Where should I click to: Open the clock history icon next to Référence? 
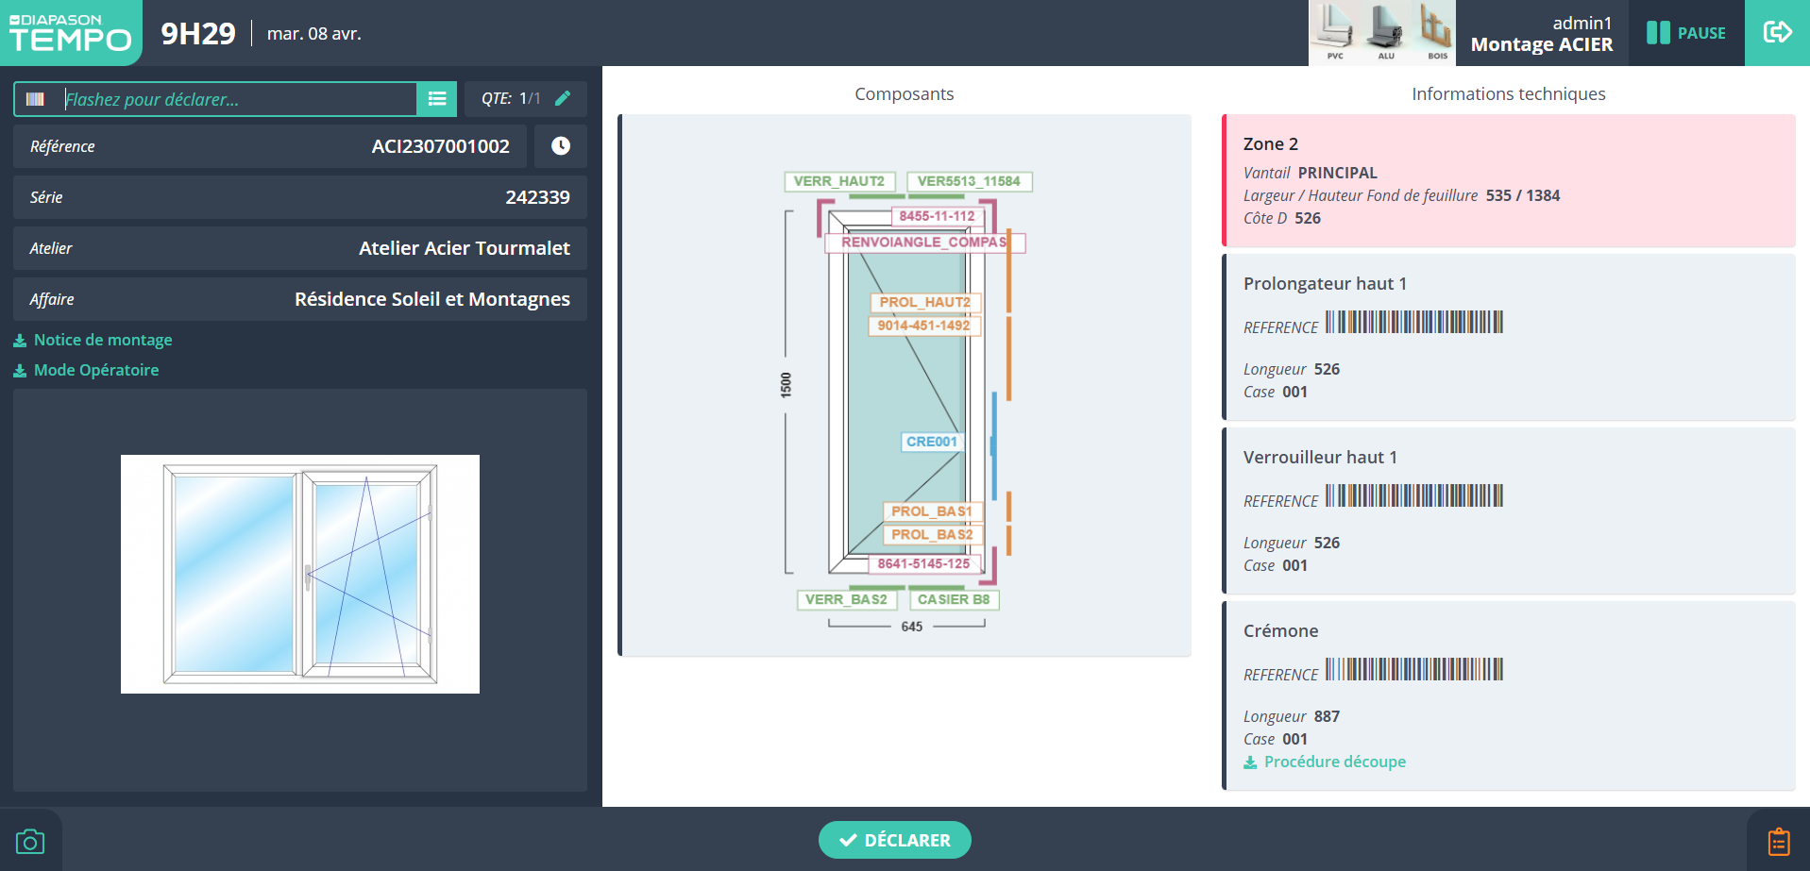tap(560, 146)
